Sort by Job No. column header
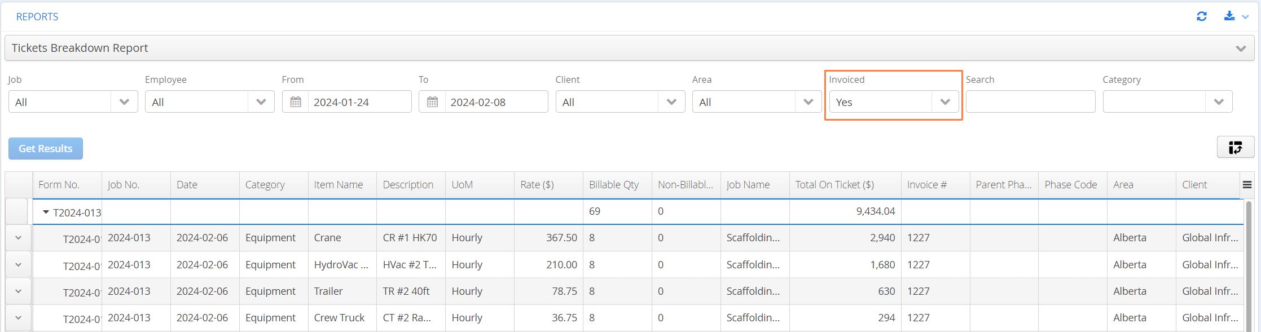Viewport: 1261px width, 332px height. (x=136, y=185)
